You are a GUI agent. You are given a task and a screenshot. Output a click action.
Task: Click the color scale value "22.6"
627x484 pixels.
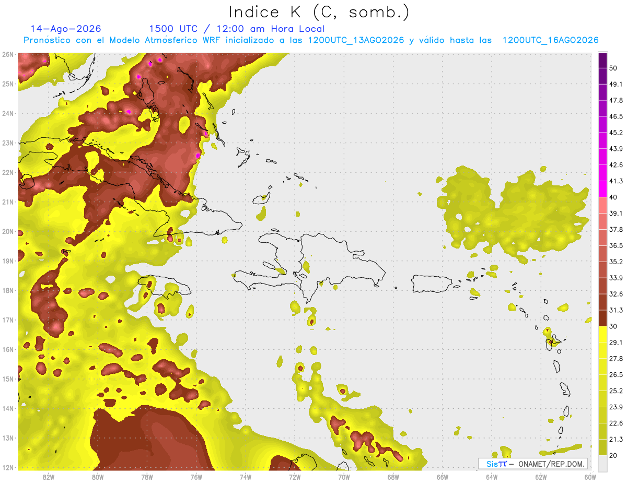pyautogui.click(x=616, y=423)
